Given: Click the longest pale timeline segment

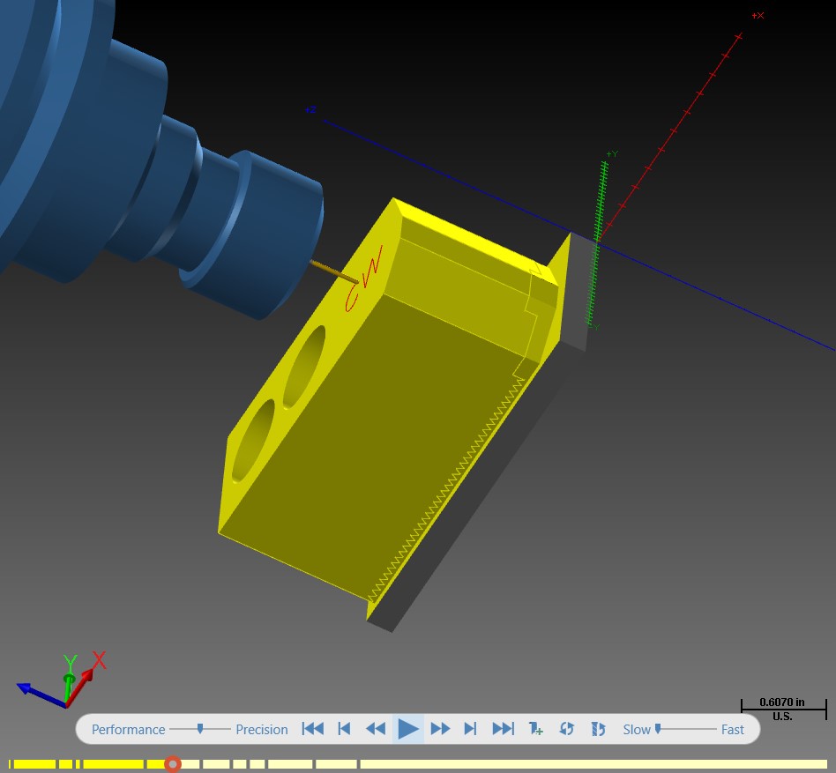Looking at the screenshot, I should (x=594, y=764).
